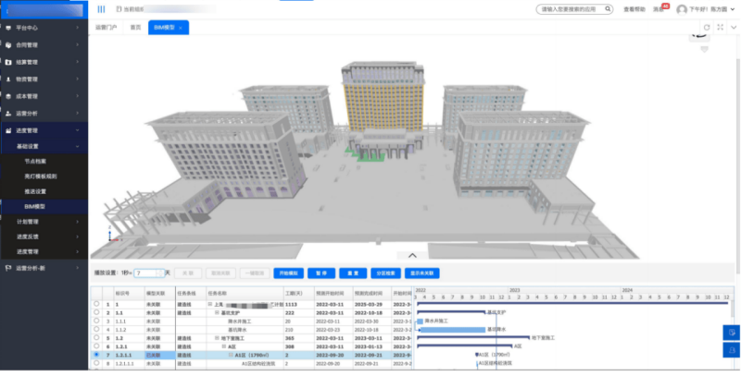Click the up chevron above the task panel
The width and height of the screenshot is (741, 376).
[413, 255]
